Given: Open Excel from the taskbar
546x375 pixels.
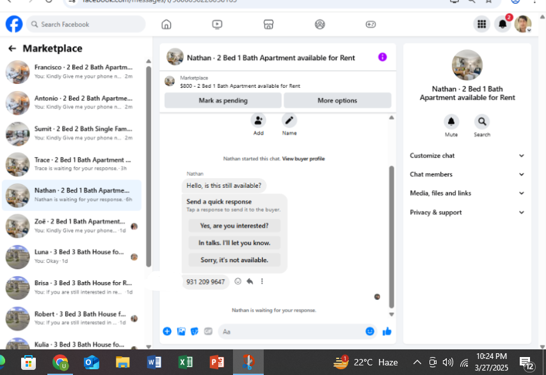Looking at the screenshot, I should click(186, 362).
